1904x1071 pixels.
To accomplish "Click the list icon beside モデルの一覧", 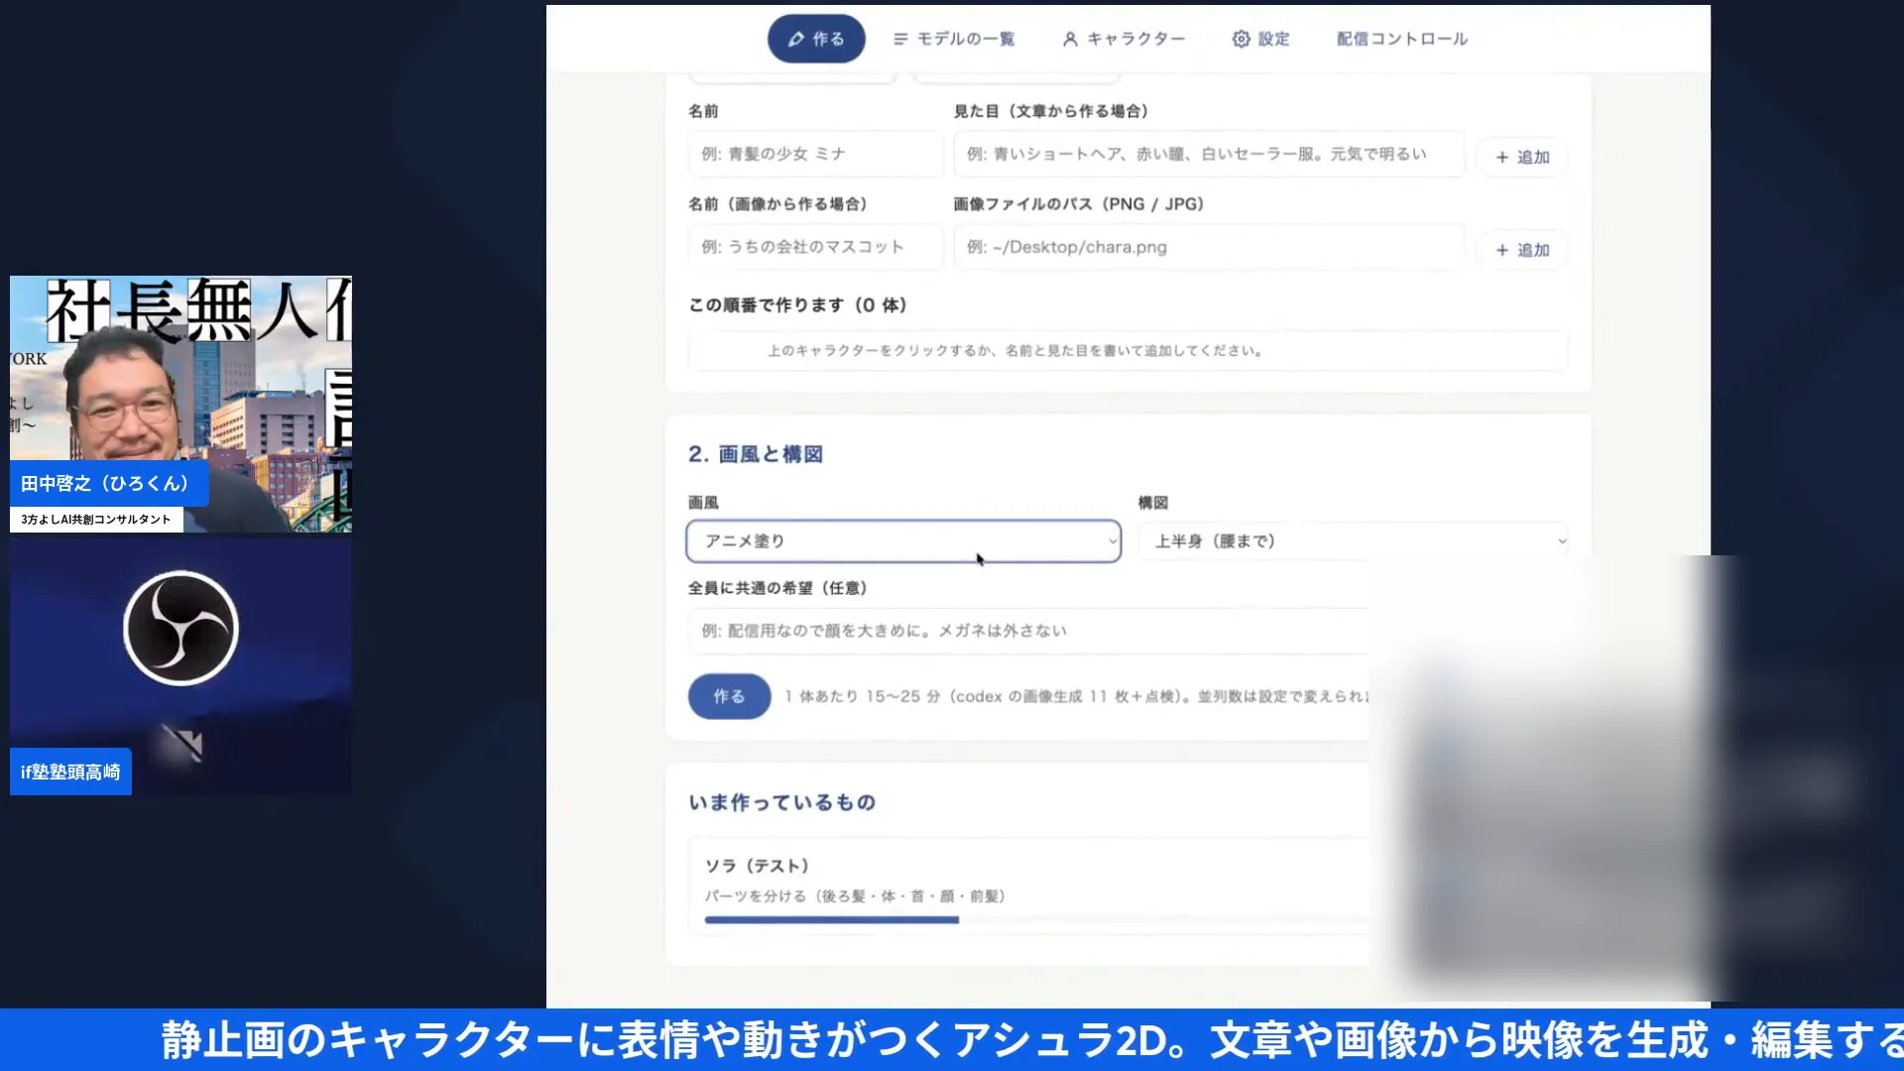I will click(x=900, y=39).
